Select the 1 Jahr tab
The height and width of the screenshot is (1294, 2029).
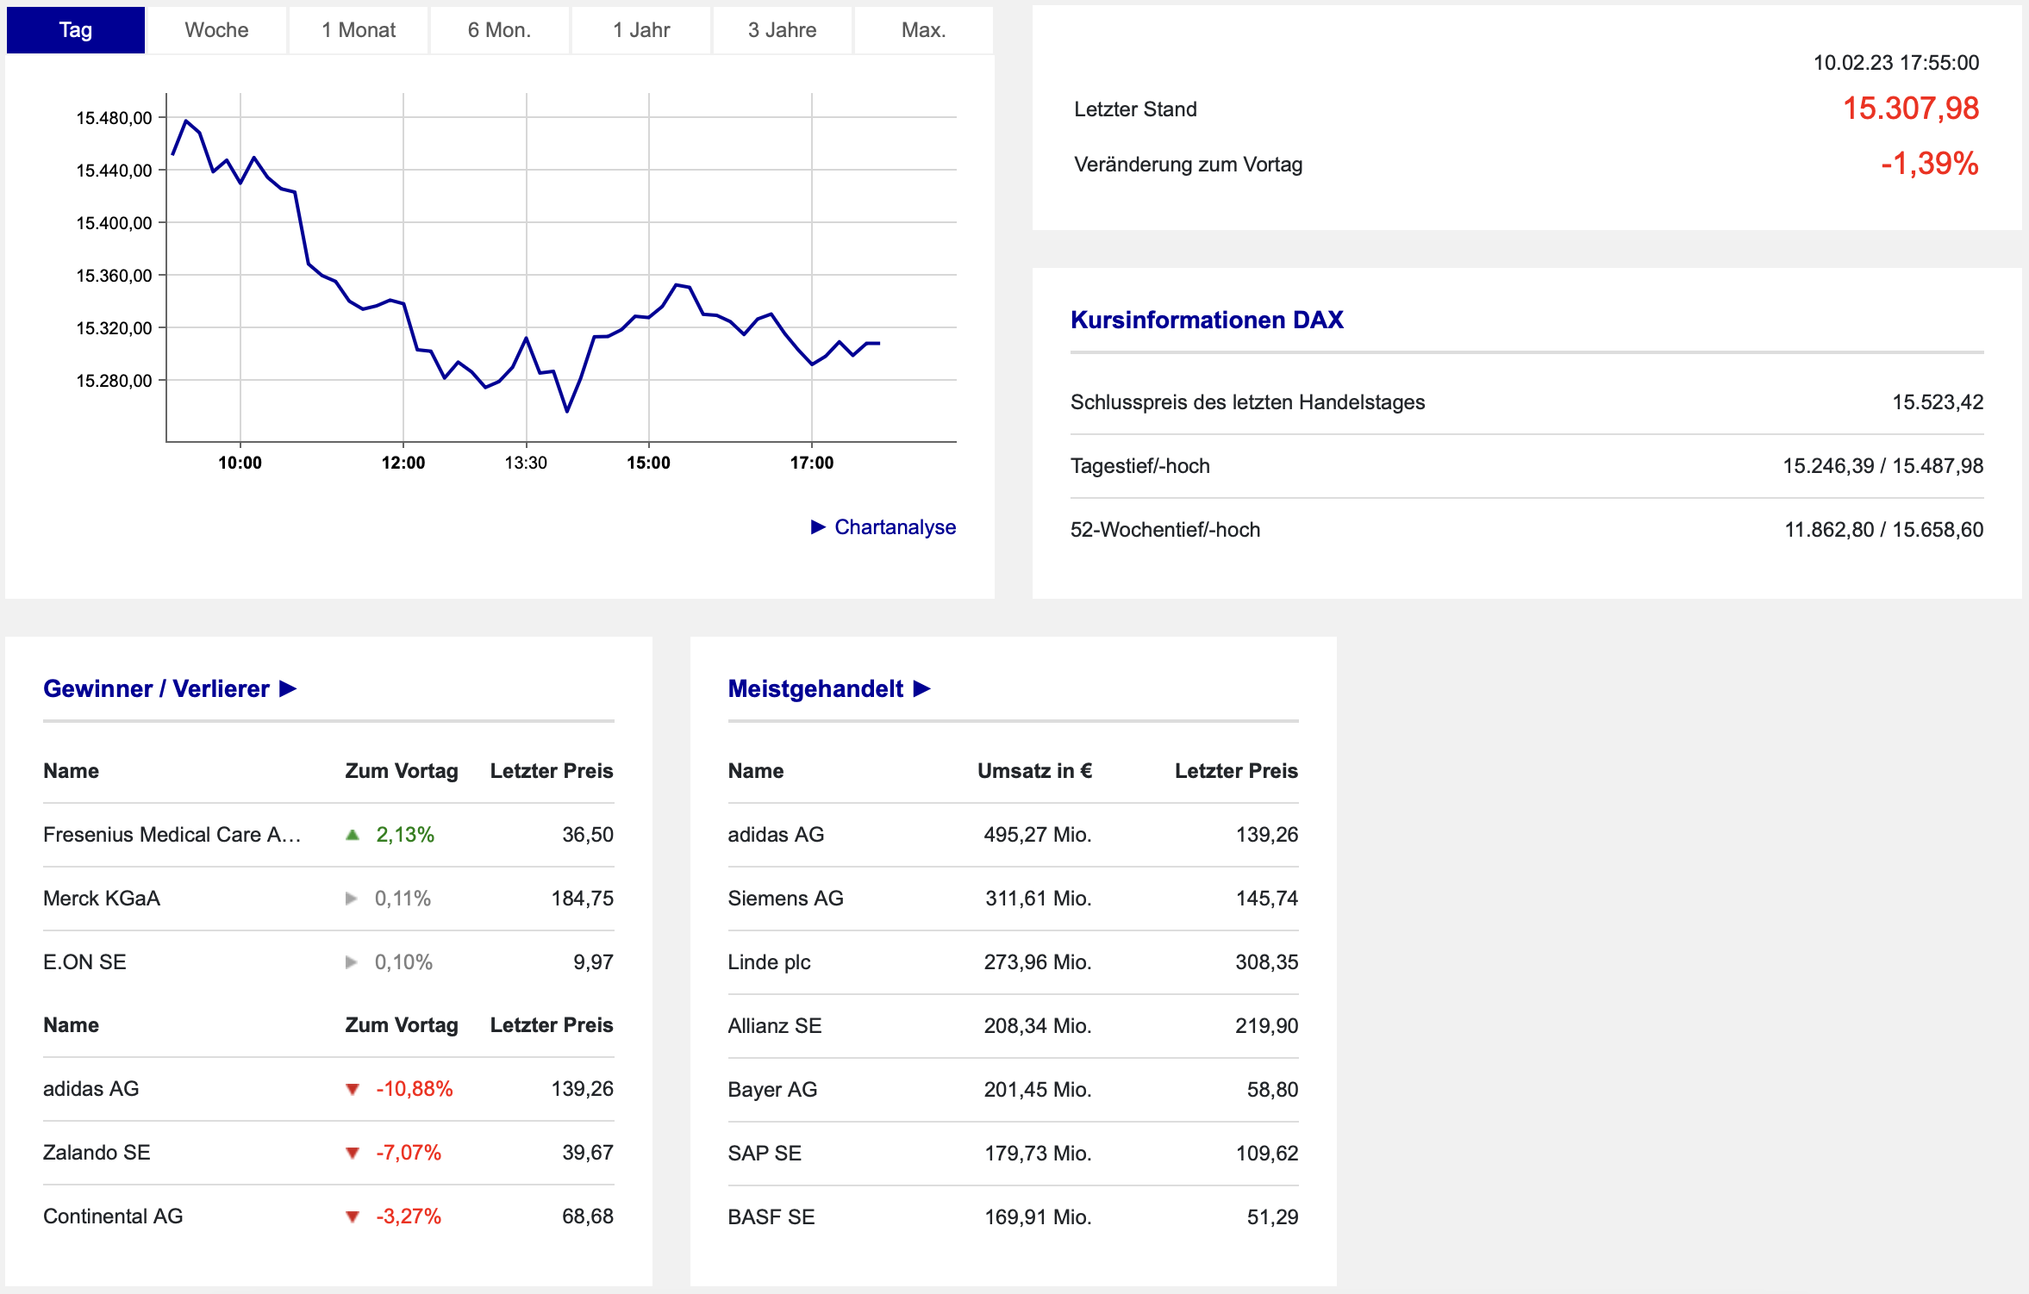click(641, 30)
